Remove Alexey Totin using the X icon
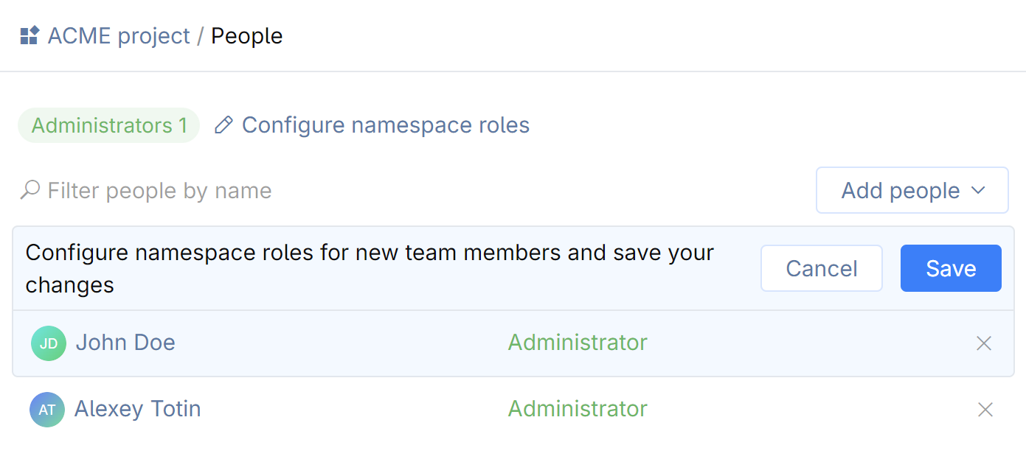 point(985,410)
